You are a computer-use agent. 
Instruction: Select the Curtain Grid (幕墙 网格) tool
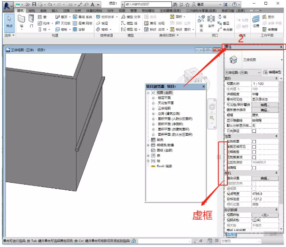coord(82,23)
